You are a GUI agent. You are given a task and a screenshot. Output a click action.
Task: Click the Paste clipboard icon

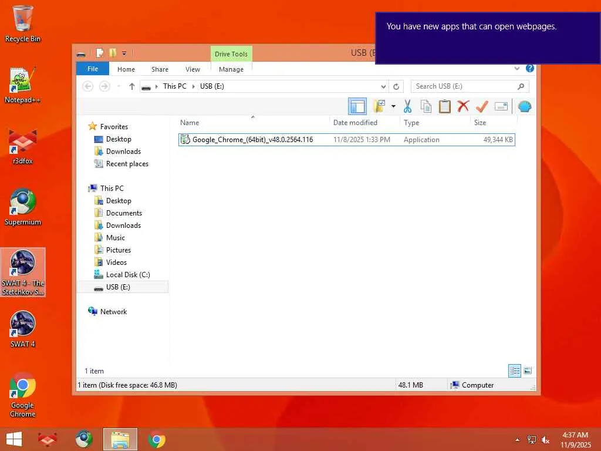(445, 106)
